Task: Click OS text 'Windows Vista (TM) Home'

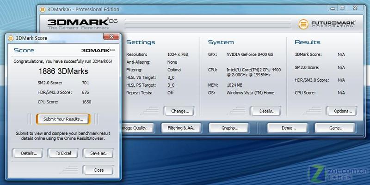Action: pyautogui.click(x=250, y=93)
